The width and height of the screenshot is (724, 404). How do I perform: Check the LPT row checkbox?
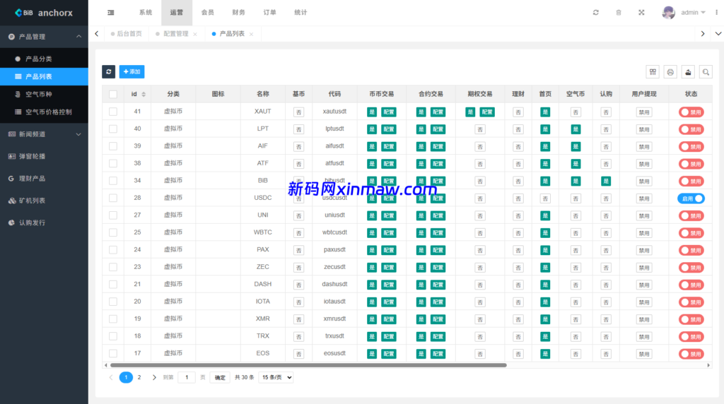[113, 129]
